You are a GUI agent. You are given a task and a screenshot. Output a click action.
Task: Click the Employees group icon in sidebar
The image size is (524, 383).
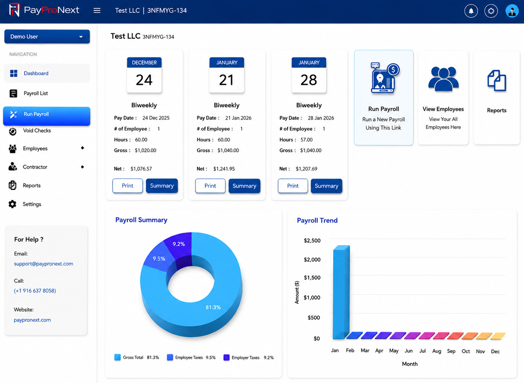point(13,148)
